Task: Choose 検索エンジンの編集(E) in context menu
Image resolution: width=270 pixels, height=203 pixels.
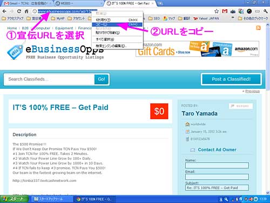Action: point(117,46)
